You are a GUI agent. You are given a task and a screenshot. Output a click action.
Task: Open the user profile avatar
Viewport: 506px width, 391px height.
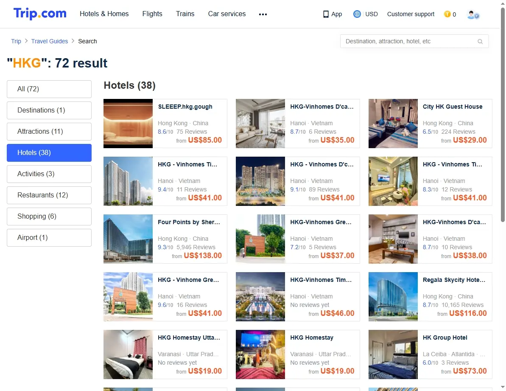[x=473, y=14]
